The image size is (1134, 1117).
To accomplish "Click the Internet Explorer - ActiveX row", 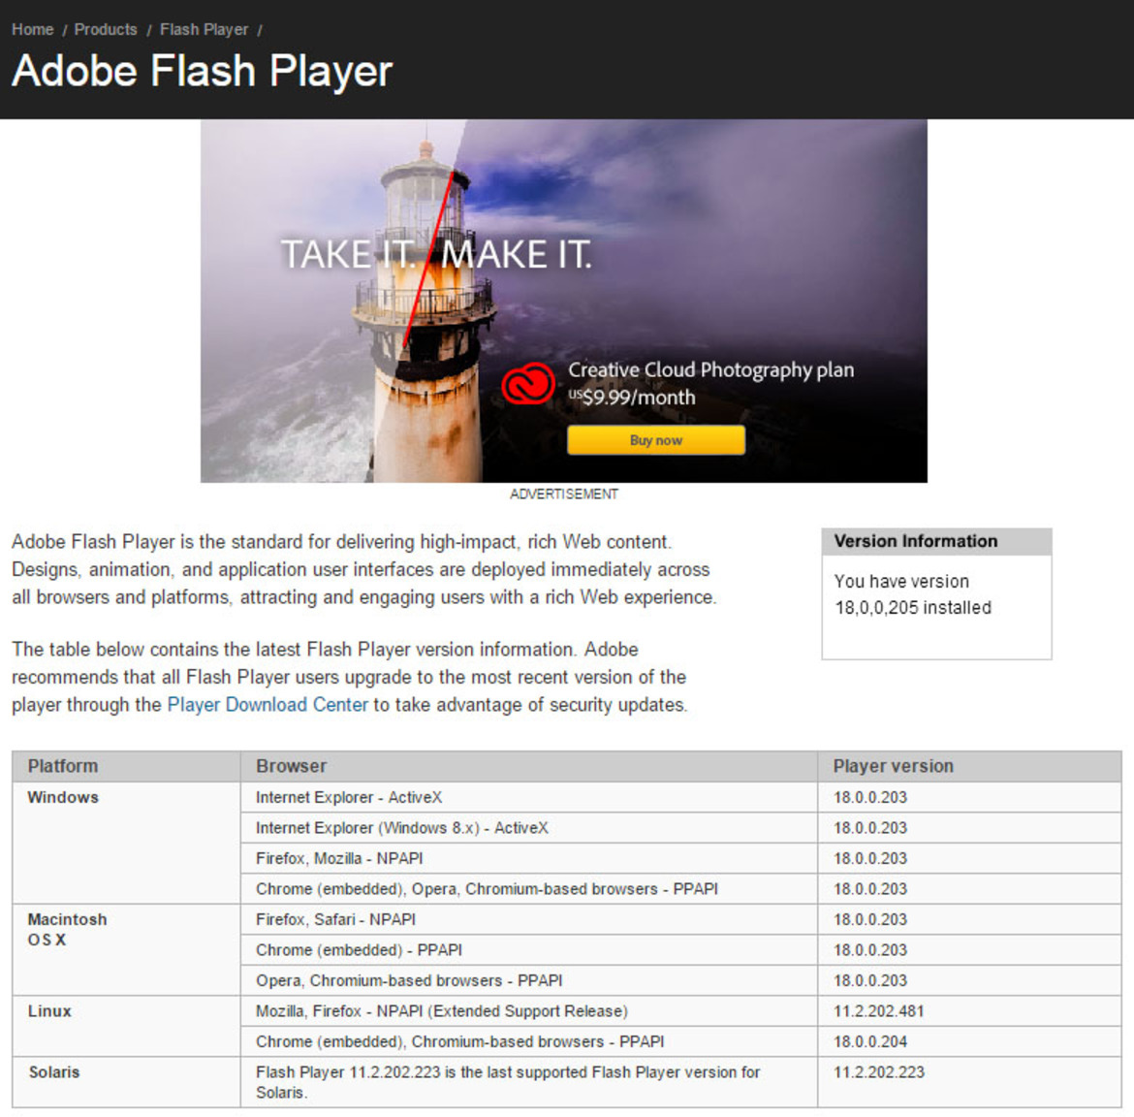I will [x=528, y=797].
